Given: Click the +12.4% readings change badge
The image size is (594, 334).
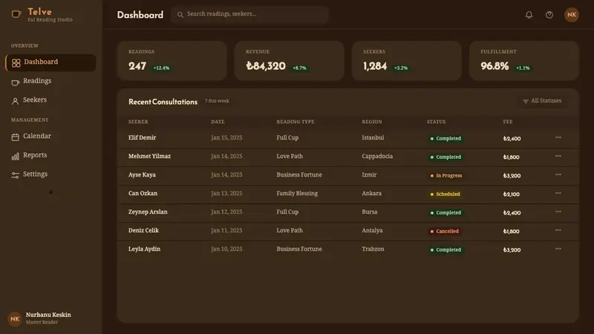Looking at the screenshot, I should (161, 68).
